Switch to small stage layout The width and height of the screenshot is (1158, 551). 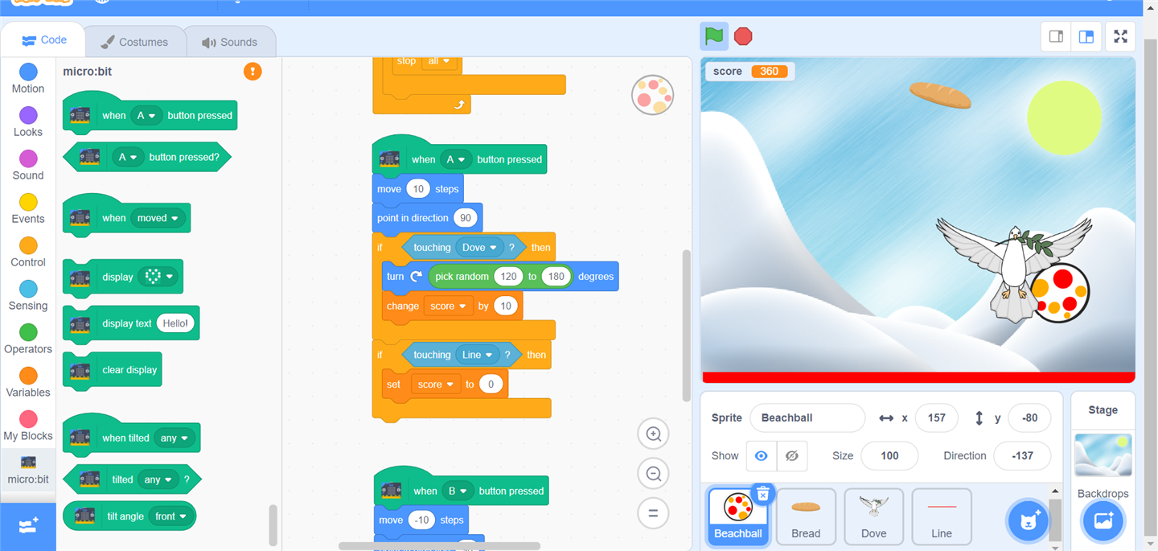pos(1057,37)
